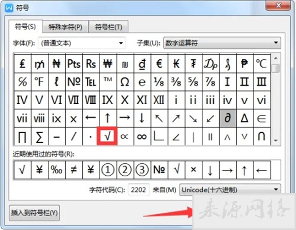
Task: Select the Roman numeral Ⅻ symbol
Action: click(x=159, y=100)
